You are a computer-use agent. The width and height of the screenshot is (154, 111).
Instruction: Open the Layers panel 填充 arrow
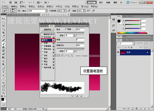tap(151, 47)
